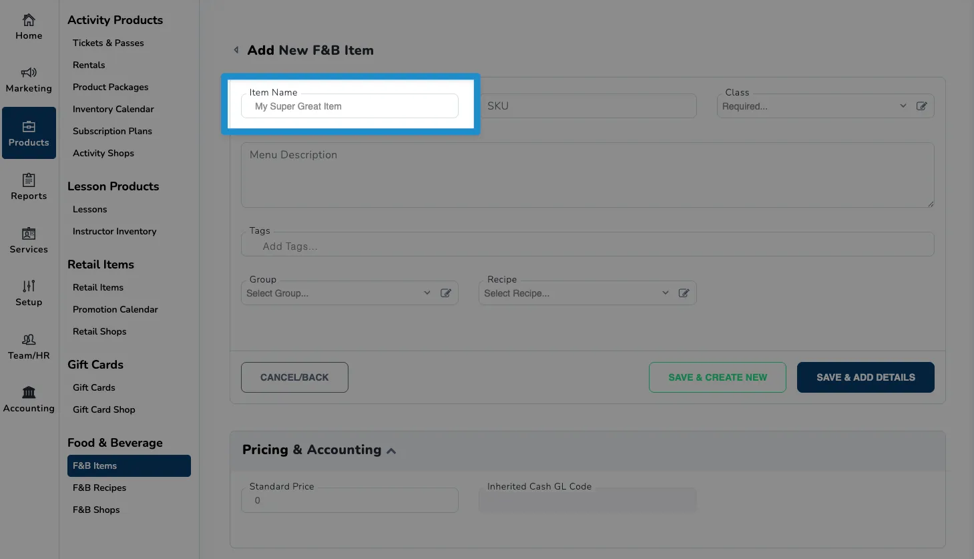
Task: Collapse the Pricing & Accounting section
Action: [x=391, y=451]
